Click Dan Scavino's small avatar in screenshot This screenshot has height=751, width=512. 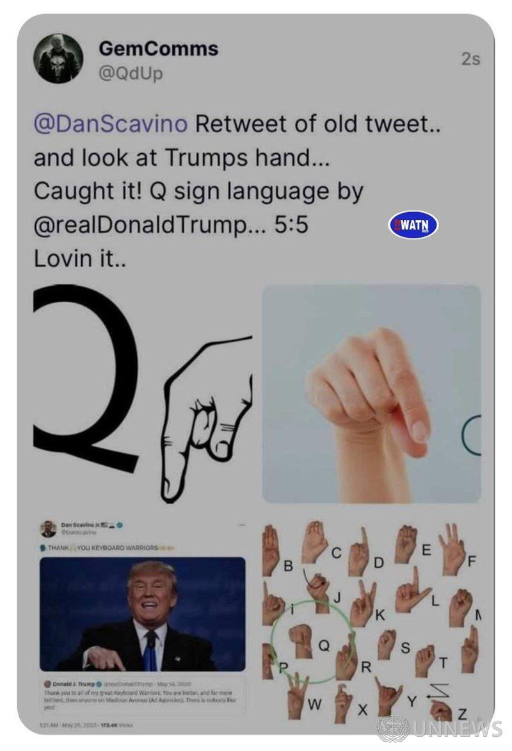tap(48, 529)
